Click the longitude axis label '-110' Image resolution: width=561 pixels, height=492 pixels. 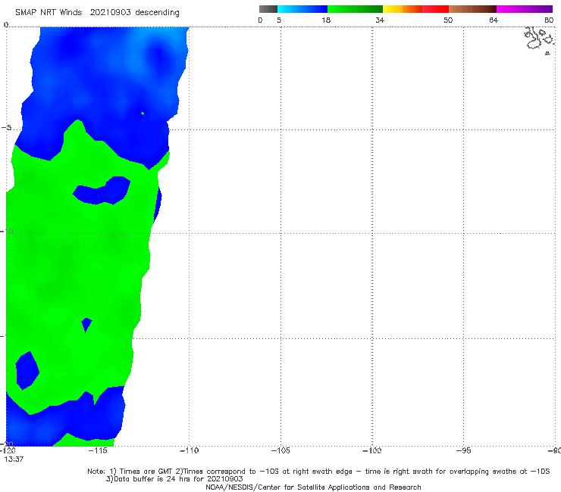(x=189, y=450)
